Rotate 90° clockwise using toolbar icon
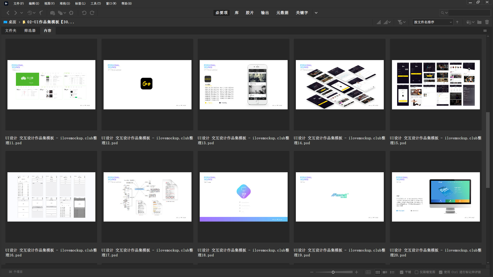Image resolution: width=493 pixels, height=277 pixels. (92, 13)
